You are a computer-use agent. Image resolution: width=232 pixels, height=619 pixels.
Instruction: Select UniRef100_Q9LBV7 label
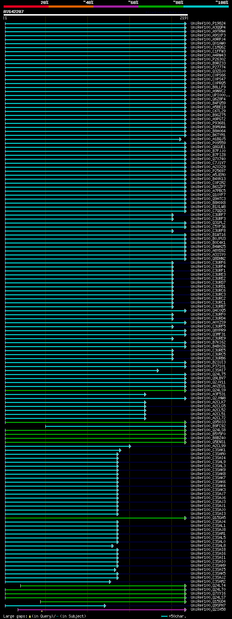point(208,378)
